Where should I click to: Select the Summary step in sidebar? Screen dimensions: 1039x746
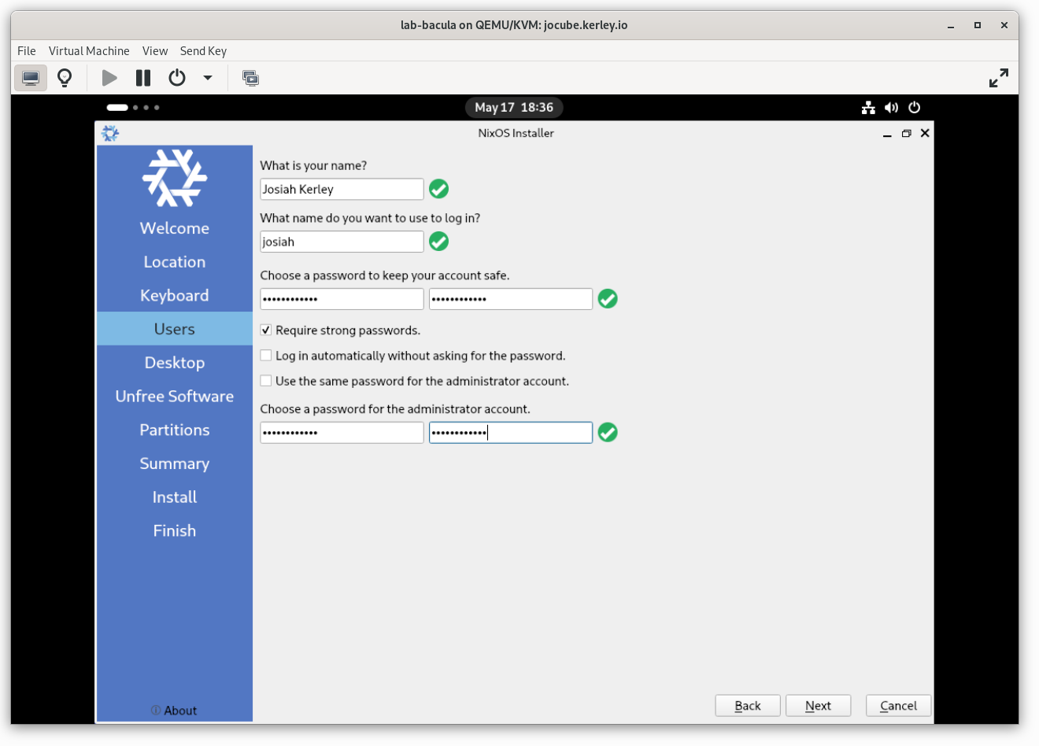pyautogui.click(x=175, y=463)
